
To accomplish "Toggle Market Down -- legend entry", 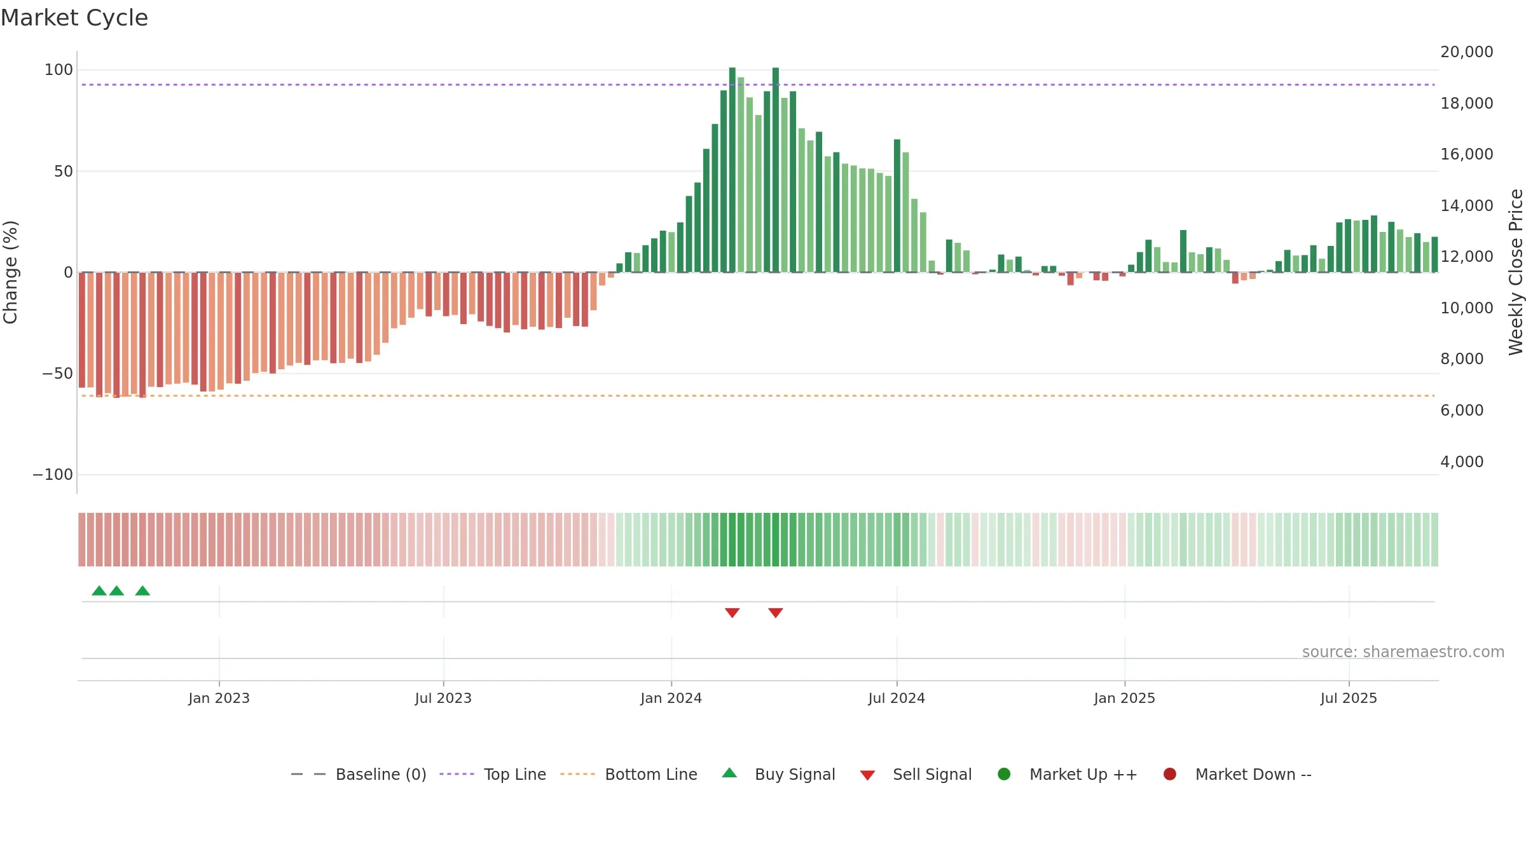I will point(1237,774).
